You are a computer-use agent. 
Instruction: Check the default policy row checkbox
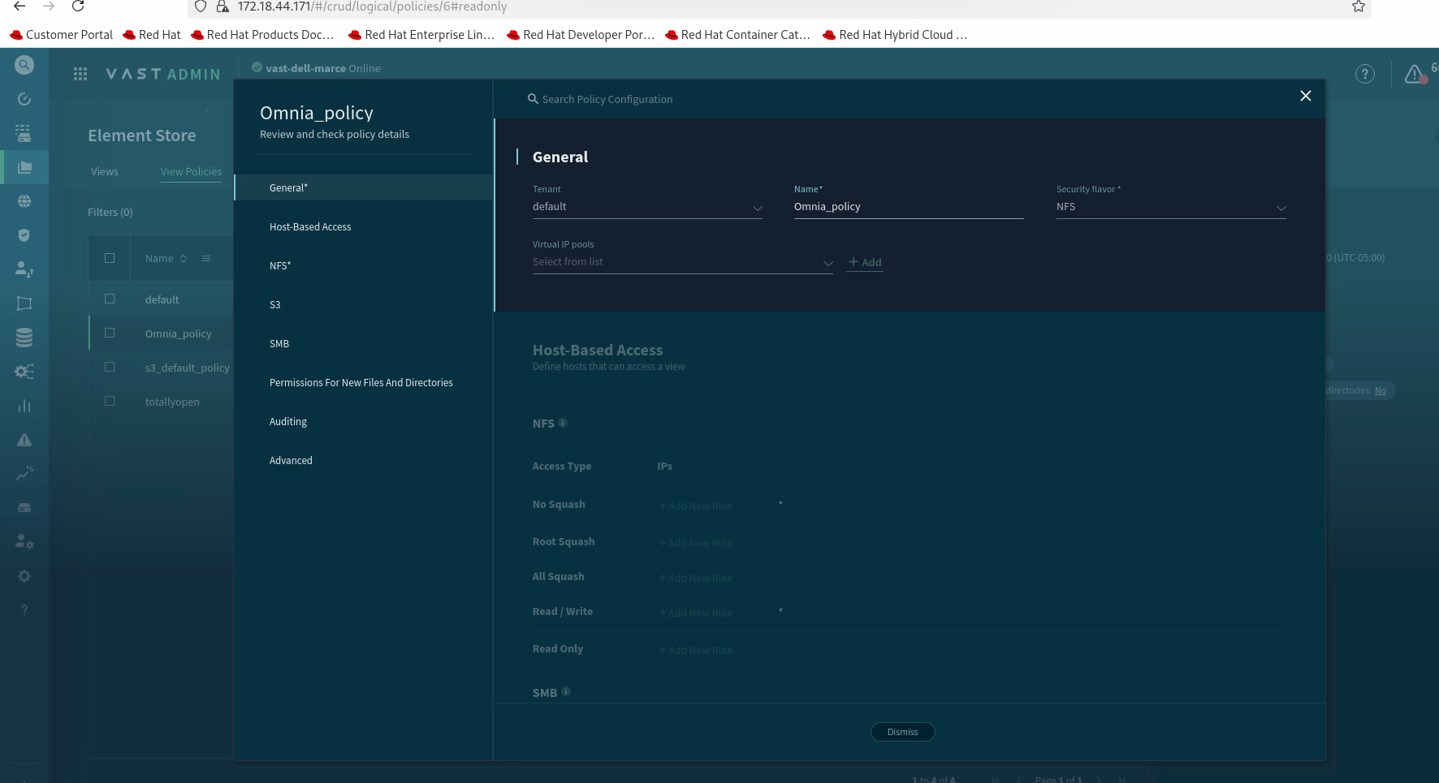pos(110,299)
